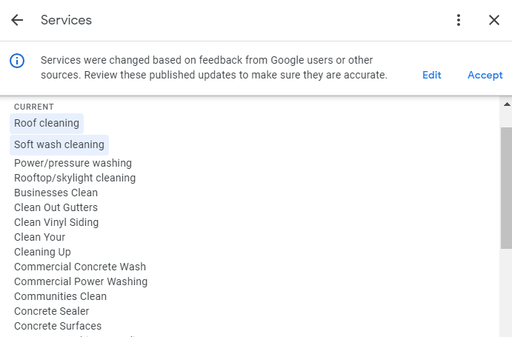Click the Clean Vinyl Siding service
Image resolution: width=512 pixels, height=337 pixels.
coord(56,222)
